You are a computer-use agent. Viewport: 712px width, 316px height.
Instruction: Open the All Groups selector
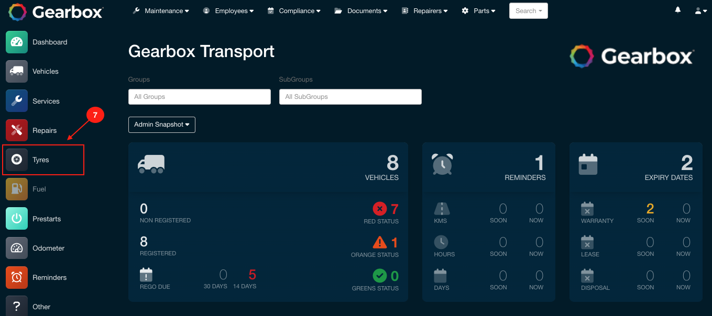click(200, 97)
